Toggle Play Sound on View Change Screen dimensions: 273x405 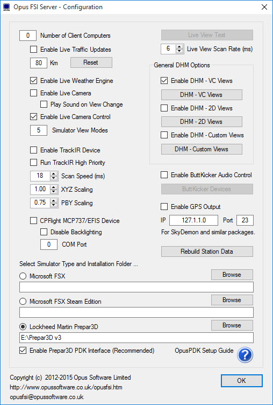coord(44,104)
